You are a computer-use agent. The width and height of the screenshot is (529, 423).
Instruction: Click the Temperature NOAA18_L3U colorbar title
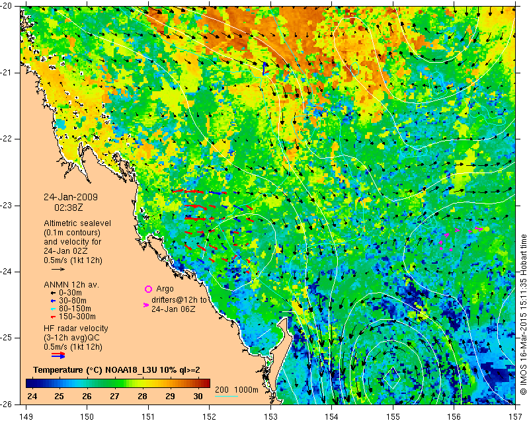pyautogui.click(x=117, y=370)
